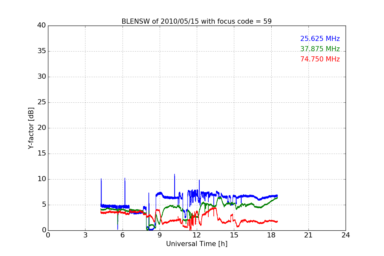Click the y-axis tick label 30
Screen dimensions: 384x256
point(42,77)
